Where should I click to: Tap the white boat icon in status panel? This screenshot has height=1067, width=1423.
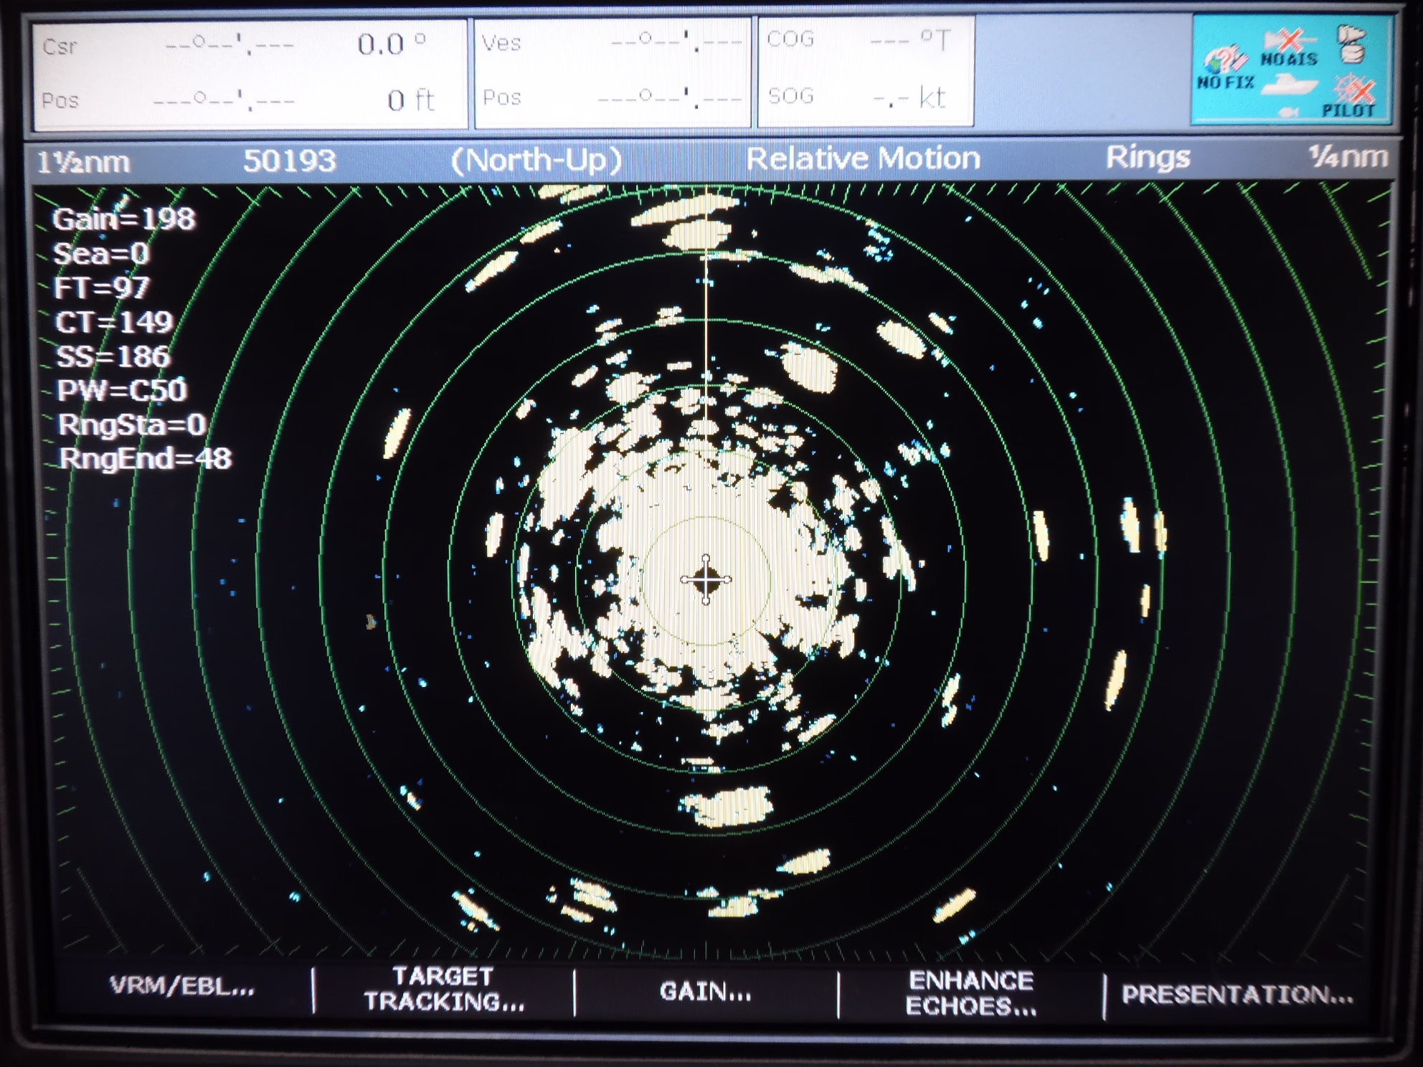pos(1290,85)
